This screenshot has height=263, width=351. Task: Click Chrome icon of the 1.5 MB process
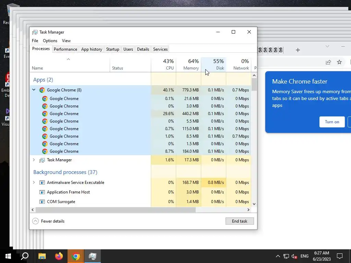[x=45, y=144]
